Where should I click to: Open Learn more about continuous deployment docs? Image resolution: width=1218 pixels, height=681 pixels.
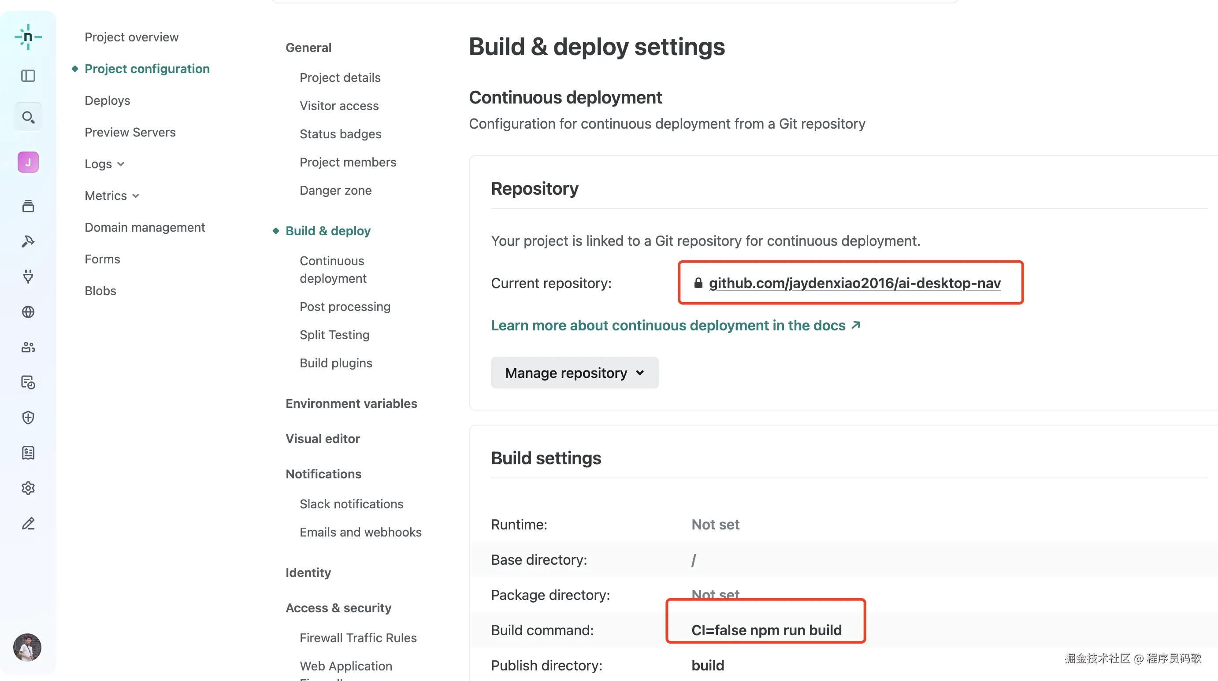(x=675, y=325)
